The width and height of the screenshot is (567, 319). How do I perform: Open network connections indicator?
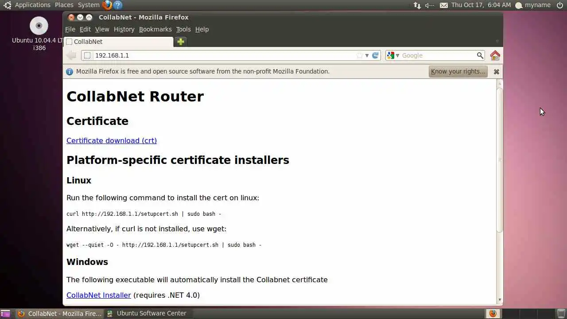click(417, 5)
